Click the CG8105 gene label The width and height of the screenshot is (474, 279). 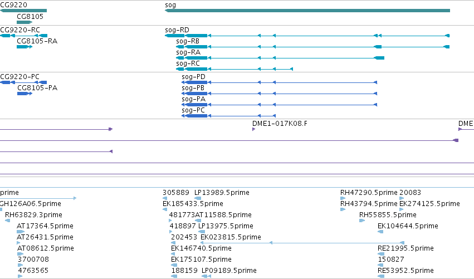coord(30,17)
